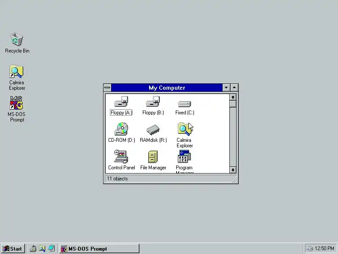
Task: Open the My Computer window control menu box
Action: coord(107,88)
